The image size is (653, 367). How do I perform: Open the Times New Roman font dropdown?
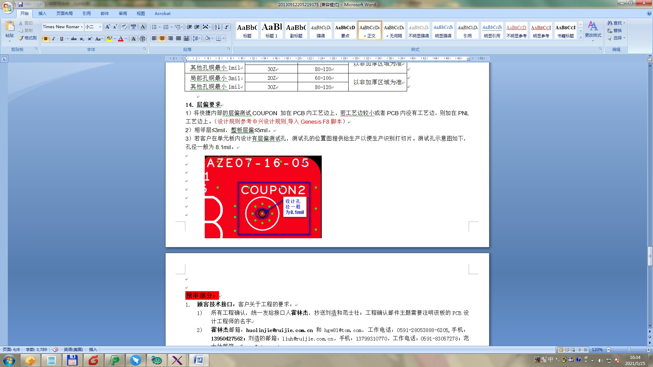pos(82,27)
